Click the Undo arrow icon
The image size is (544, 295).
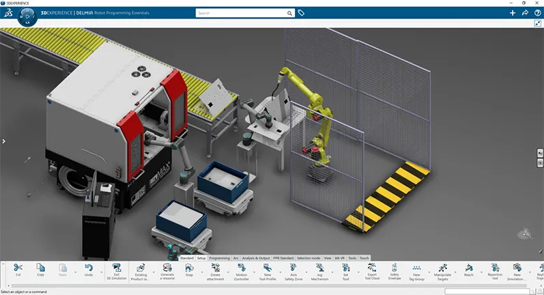[89, 268]
